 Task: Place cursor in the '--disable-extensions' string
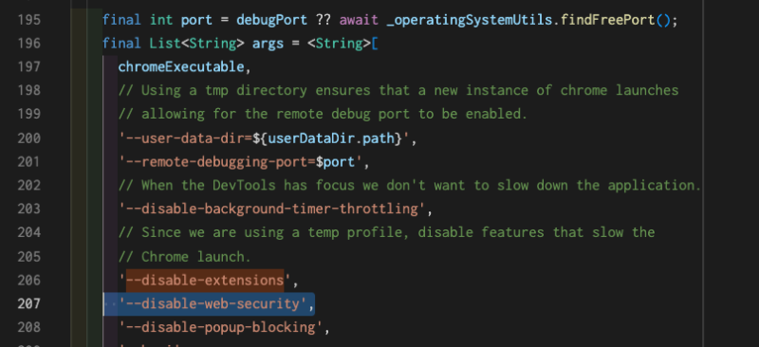point(205,281)
